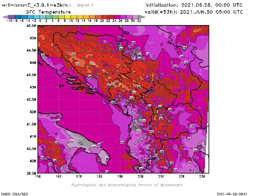Select the 20E longitude label
Screen dimensions: 254x196
[141, 176]
